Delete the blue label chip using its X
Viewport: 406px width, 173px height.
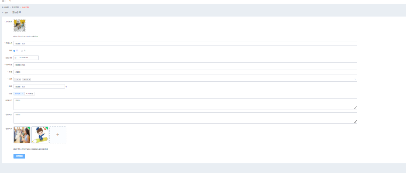[22, 93]
